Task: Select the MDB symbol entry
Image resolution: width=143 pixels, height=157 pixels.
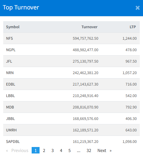Action: 10,107
